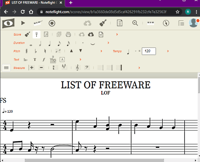Add text with the T icon
Screen dimensions: 200x162
pos(35,59)
